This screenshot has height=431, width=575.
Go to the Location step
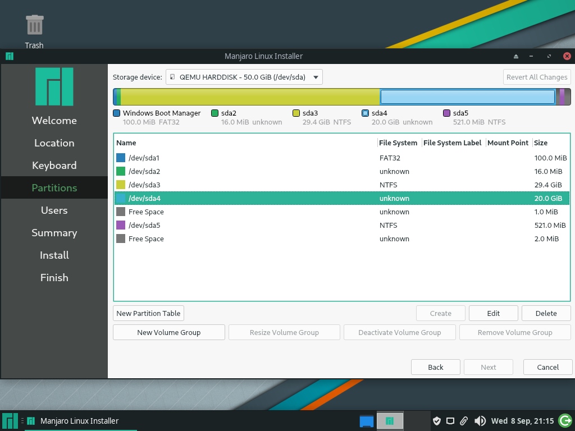click(x=54, y=143)
